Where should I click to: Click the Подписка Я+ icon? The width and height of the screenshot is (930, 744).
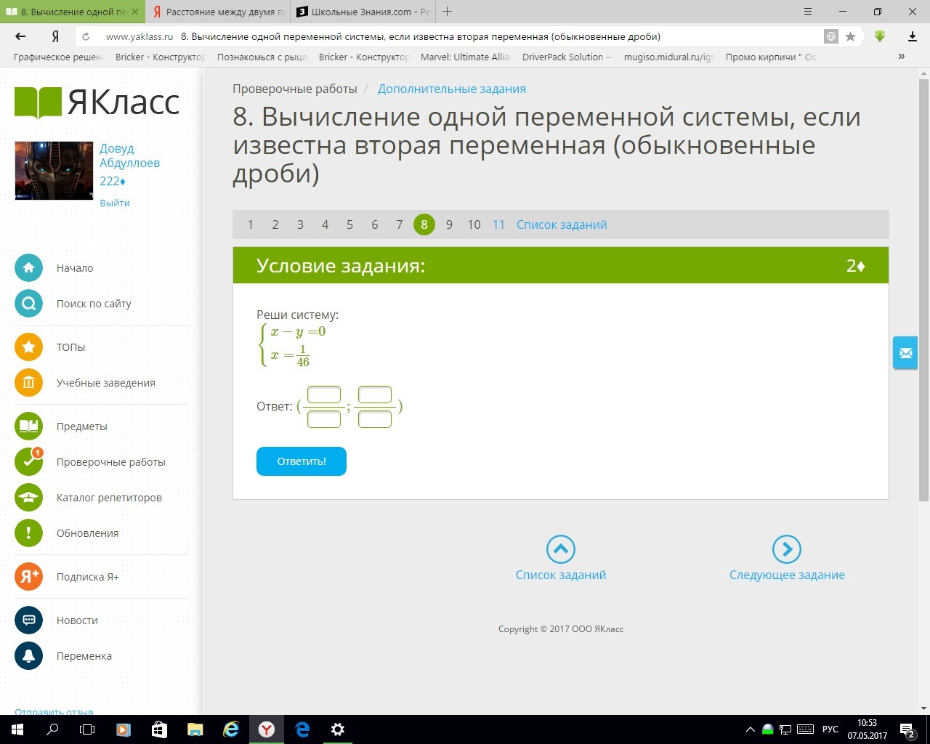[28, 577]
